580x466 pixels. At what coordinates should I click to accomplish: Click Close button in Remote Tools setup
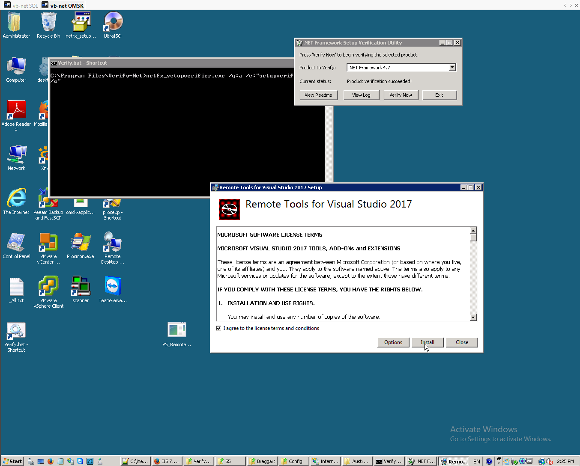(x=462, y=342)
